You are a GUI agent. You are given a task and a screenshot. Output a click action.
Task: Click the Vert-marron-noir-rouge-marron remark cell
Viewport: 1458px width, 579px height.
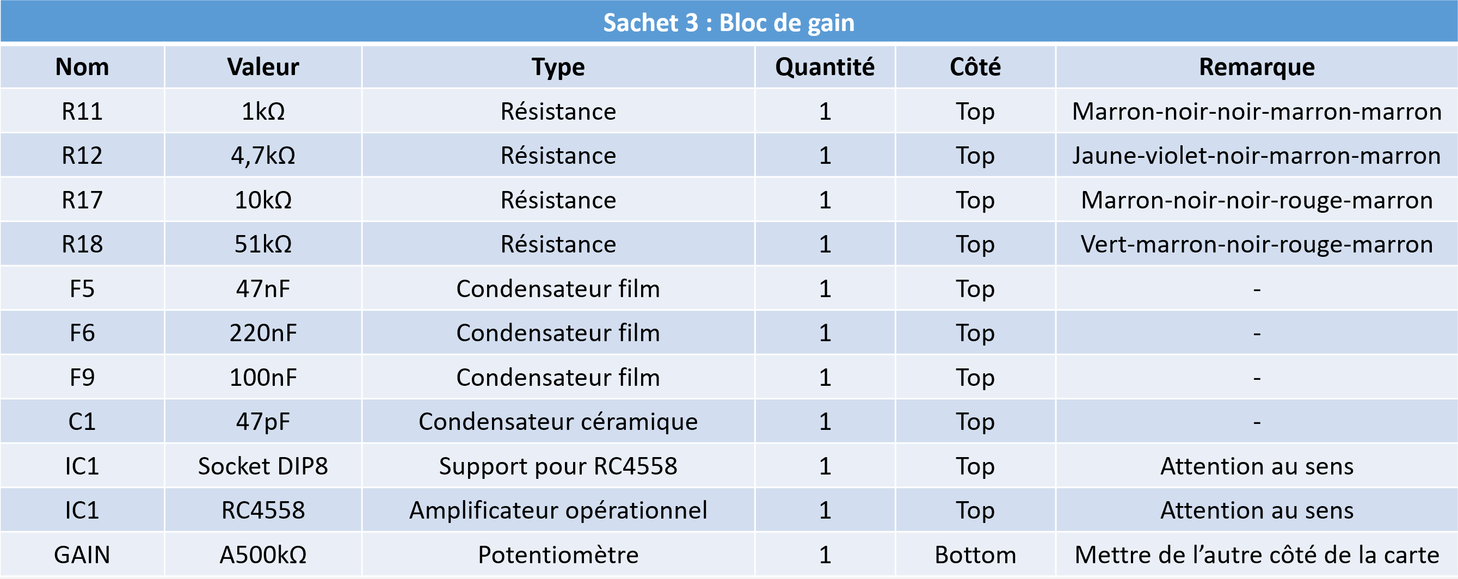(x=1257, y=244)
